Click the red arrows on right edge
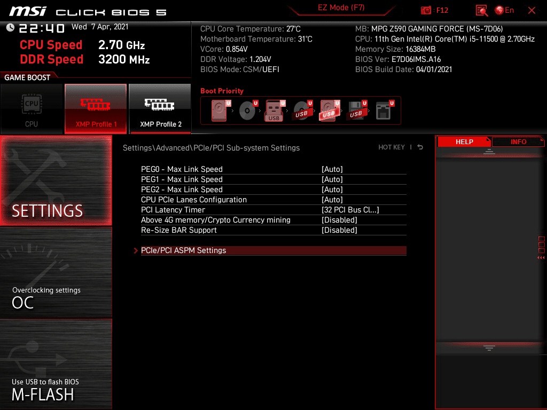 pyautogui.click(x=541, y=258)
